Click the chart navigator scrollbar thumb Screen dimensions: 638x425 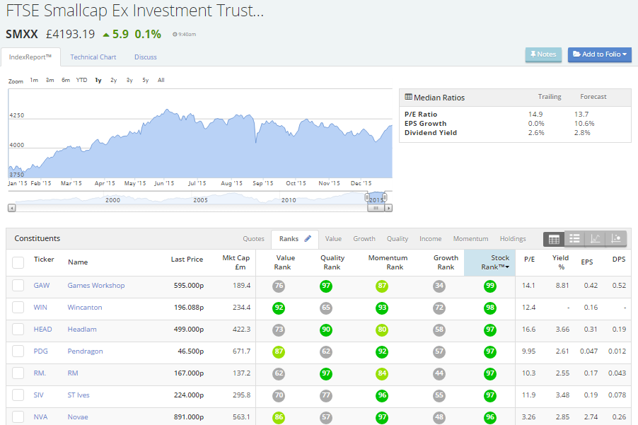click(376, 208)
